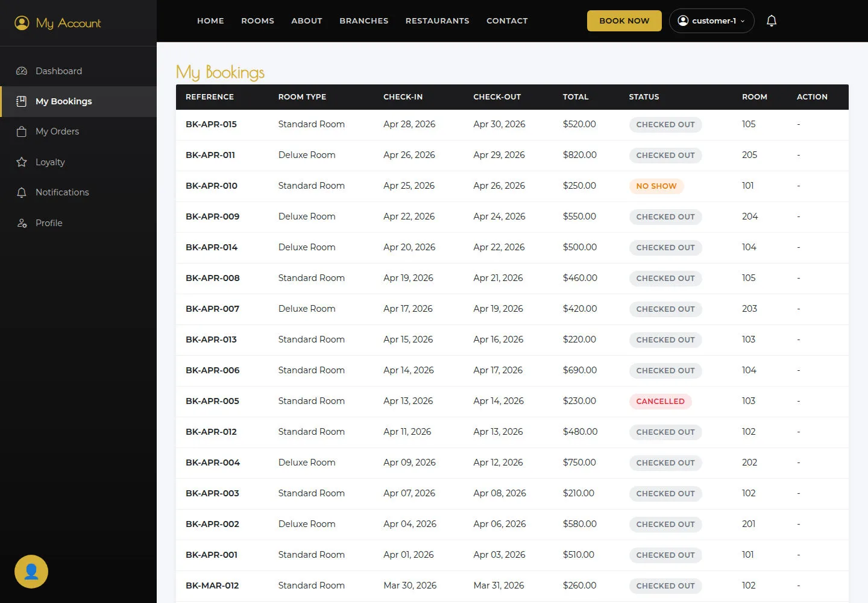Select booking reference BK-APR-015
Image resolution: width=868 pixels, height=603 pixels.
(211, 124)
